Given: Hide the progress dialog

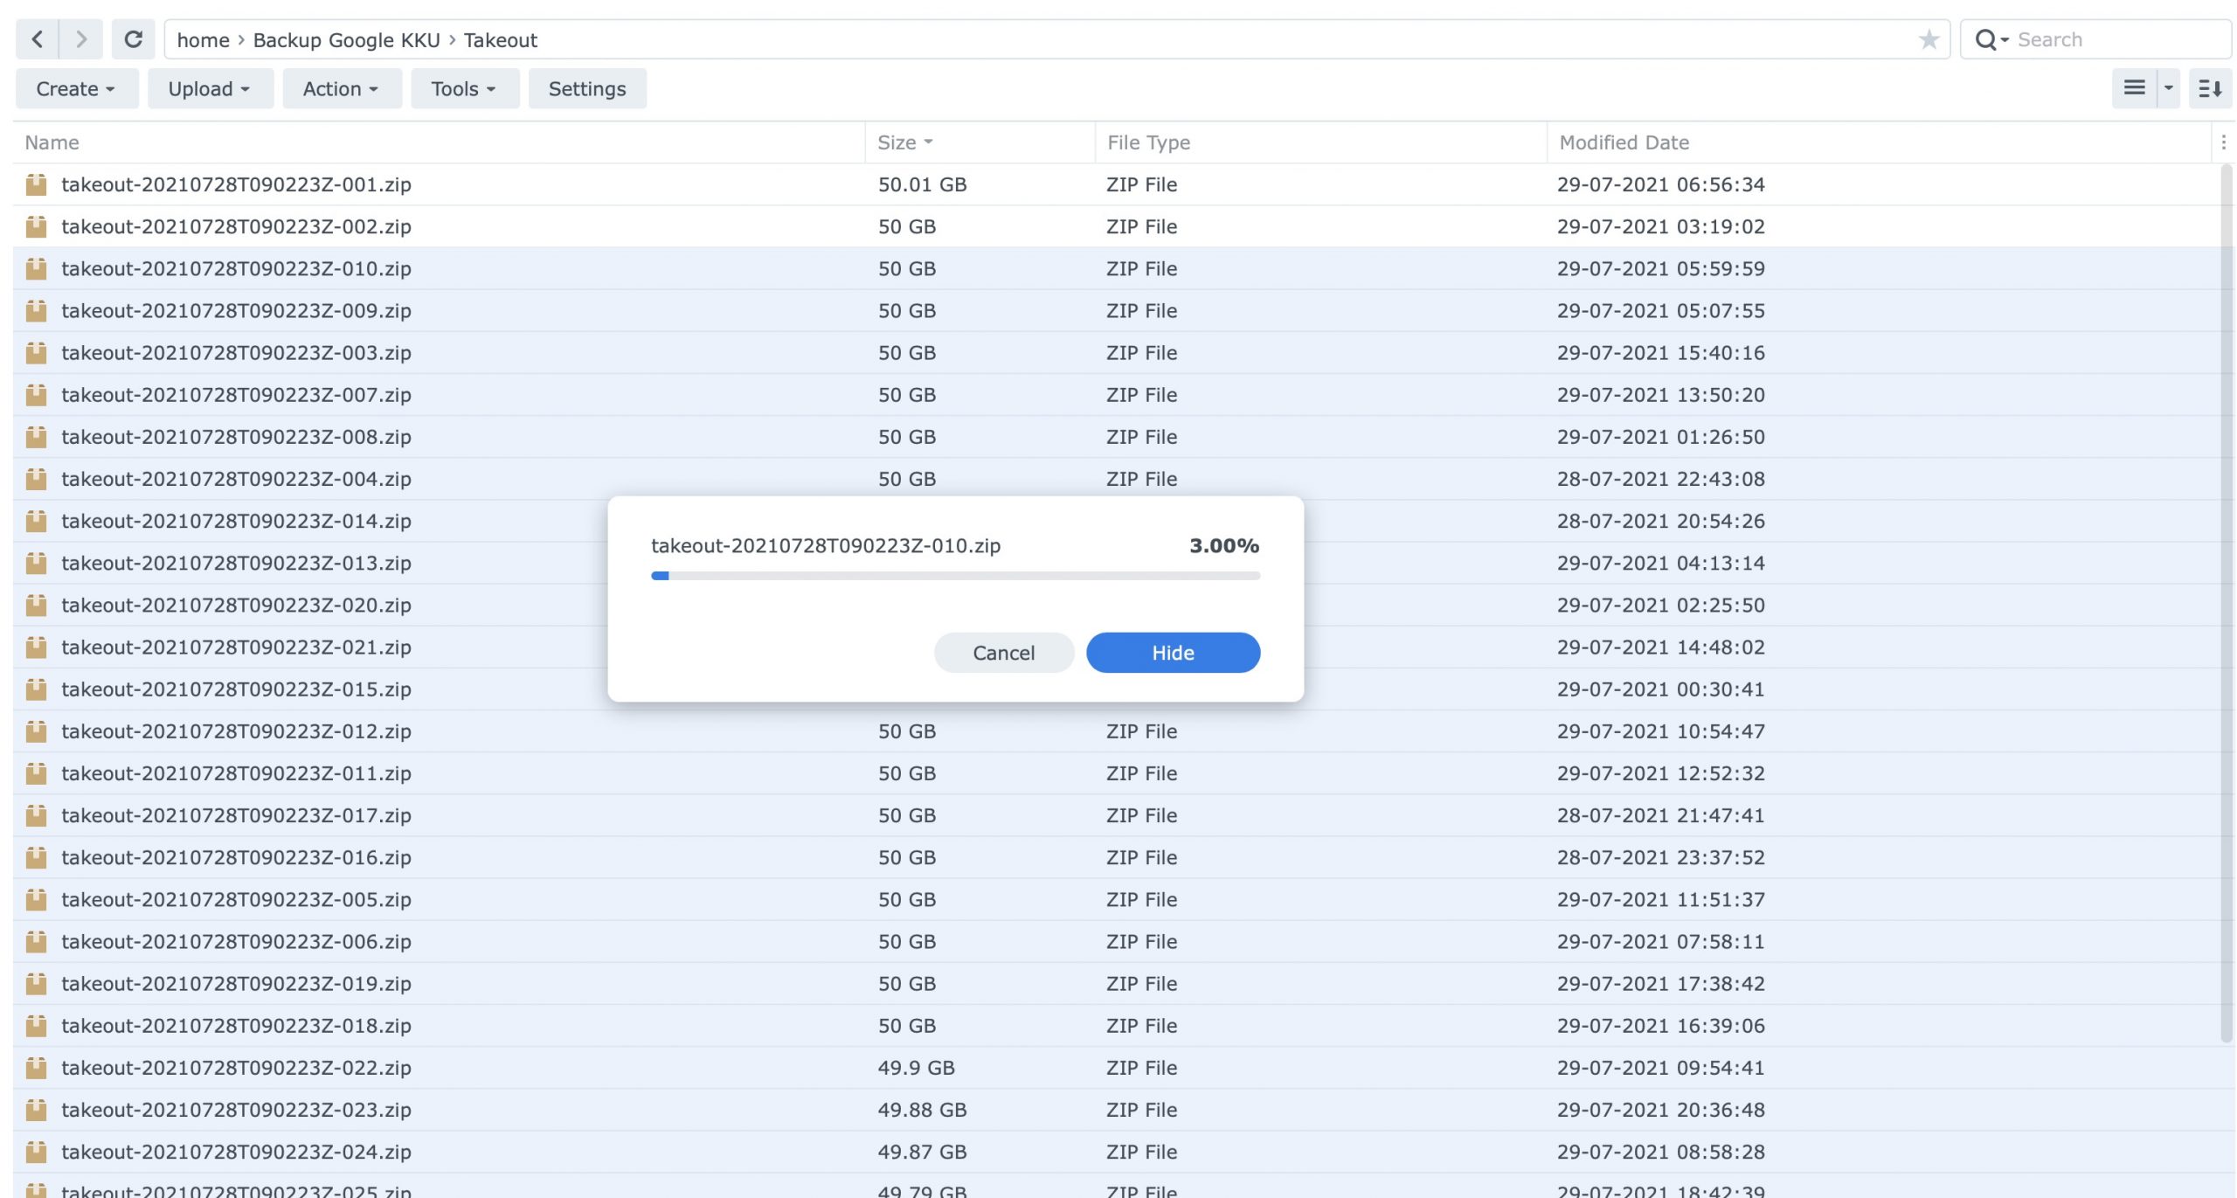Looking at the screenshot, I should pos(1173,653).
